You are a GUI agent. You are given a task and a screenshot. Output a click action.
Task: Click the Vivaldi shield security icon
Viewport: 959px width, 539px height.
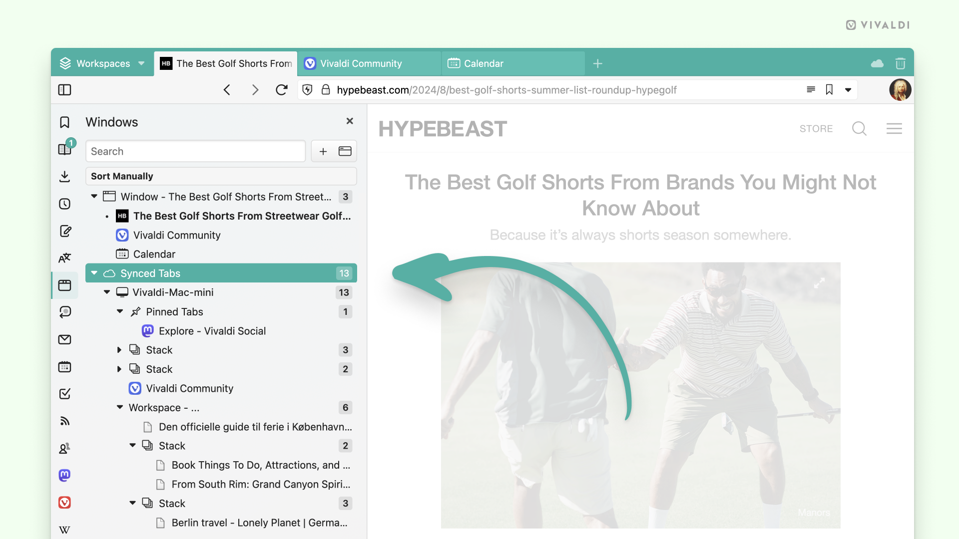click(x=308, y=89)
